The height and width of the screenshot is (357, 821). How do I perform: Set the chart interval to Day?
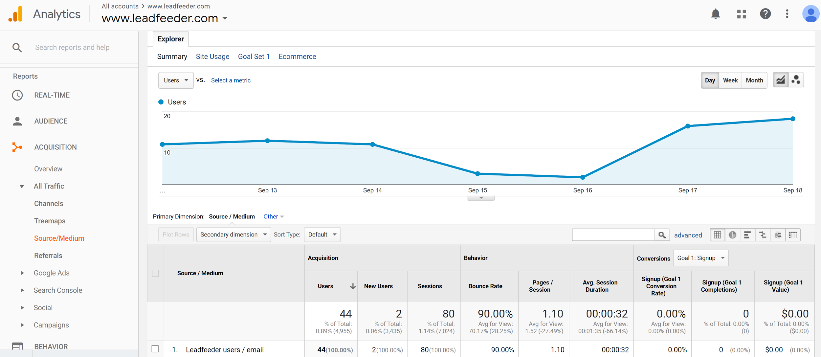710,80
